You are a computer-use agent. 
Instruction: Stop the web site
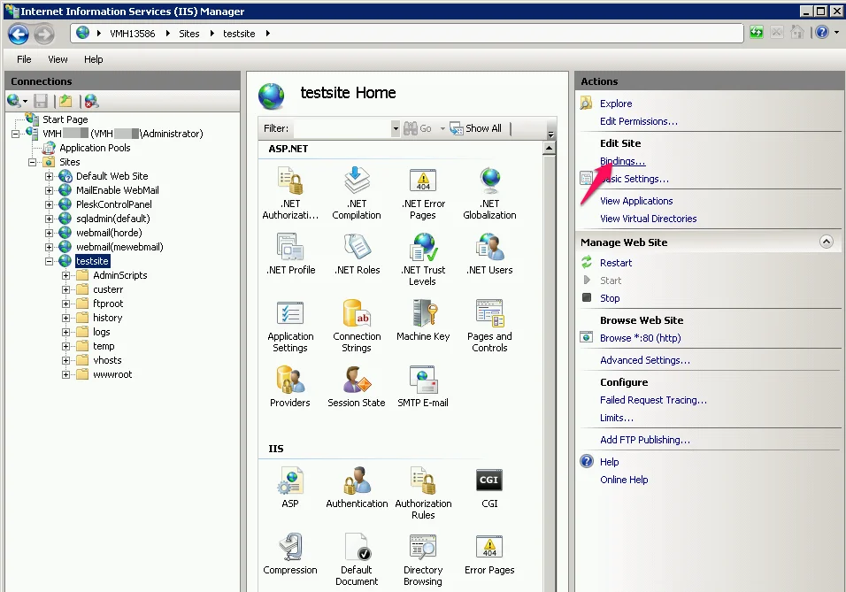click(x=610, y=298)
